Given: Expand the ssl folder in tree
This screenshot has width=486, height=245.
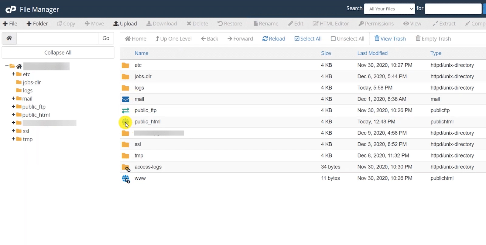Looking at the screenshot, I should click(13, 131).
